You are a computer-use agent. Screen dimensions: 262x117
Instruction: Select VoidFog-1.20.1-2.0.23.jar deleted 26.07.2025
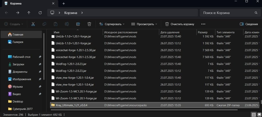[x=155, y=71]
